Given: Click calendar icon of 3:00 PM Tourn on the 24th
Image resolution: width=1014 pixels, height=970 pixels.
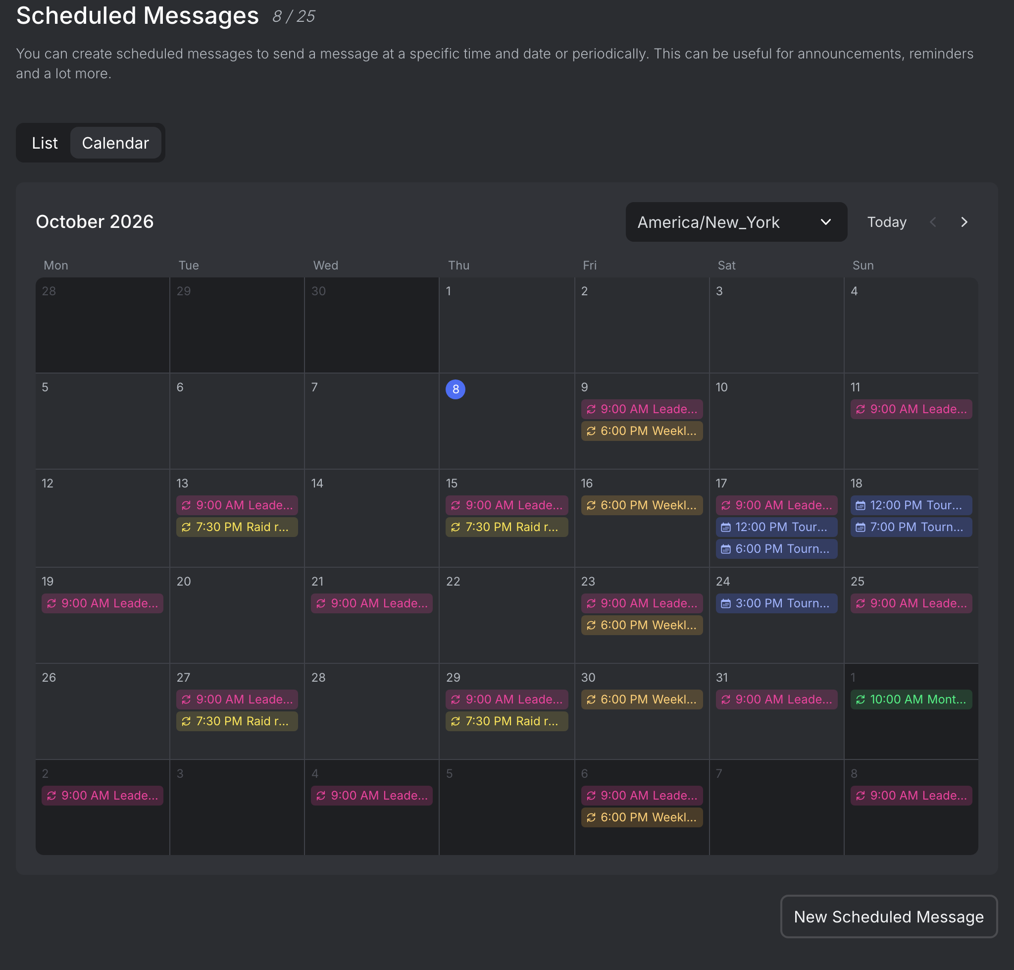Looking at the screenshot, I should point(726,603).
